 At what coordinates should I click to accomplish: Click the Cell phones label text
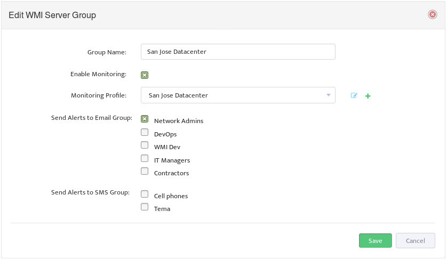[x=171, y=196]
